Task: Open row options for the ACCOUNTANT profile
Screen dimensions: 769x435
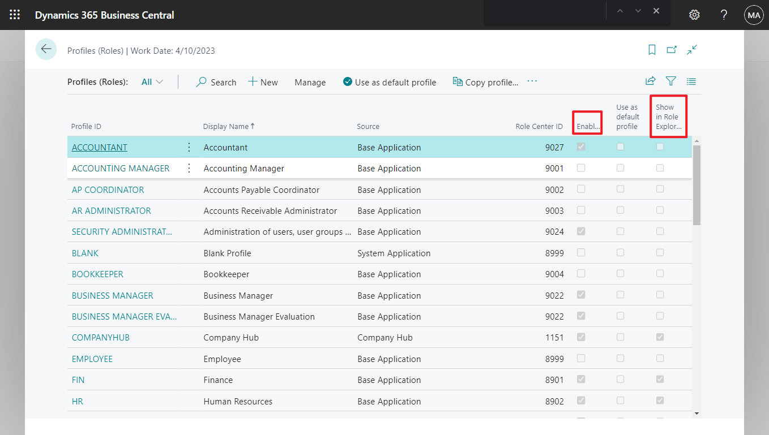Action: [x=189, y=147]
